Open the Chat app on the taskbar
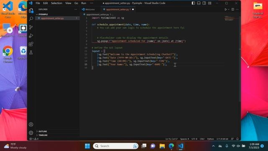 [x=153, y=146]
